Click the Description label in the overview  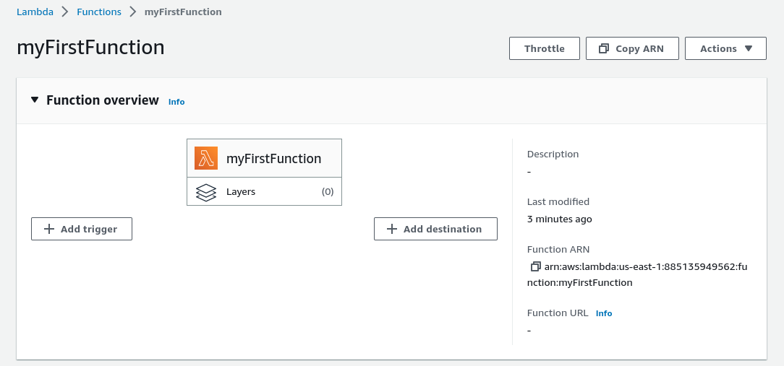click(x=553, y=154)
